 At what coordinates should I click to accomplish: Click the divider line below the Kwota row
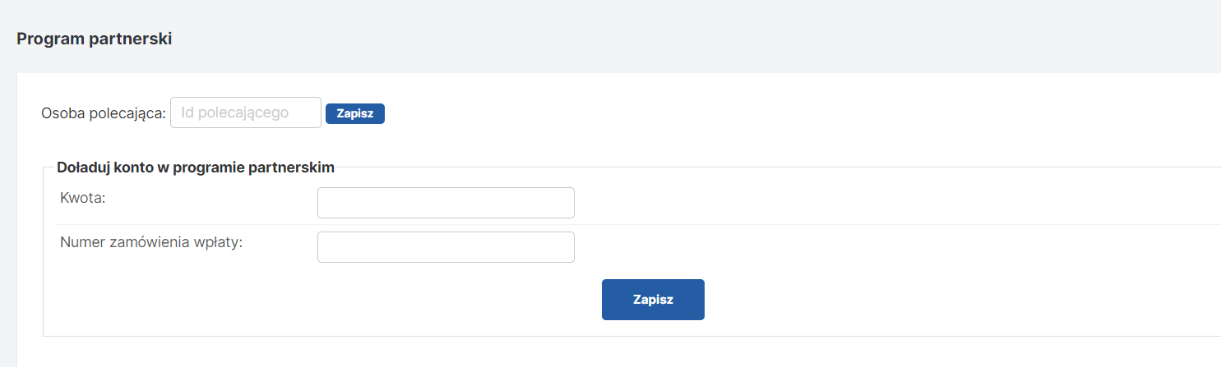tap(740, 224)
